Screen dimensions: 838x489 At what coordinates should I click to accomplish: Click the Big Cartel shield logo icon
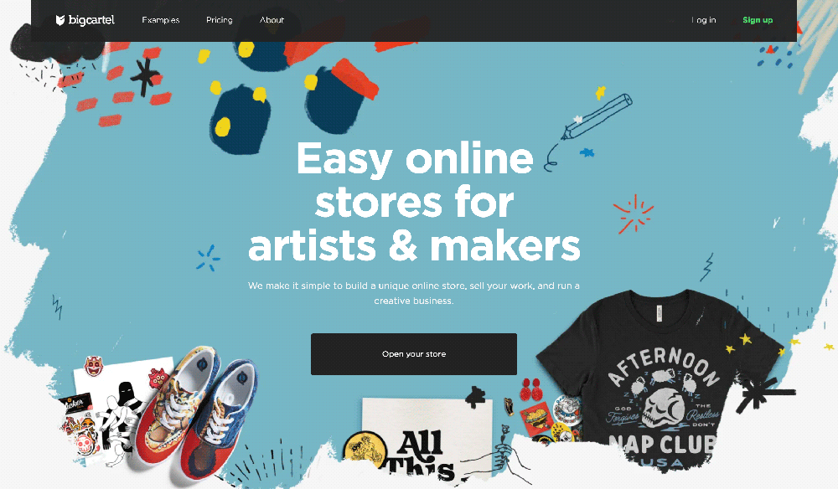pyautogui.click(x=60, y=20)
